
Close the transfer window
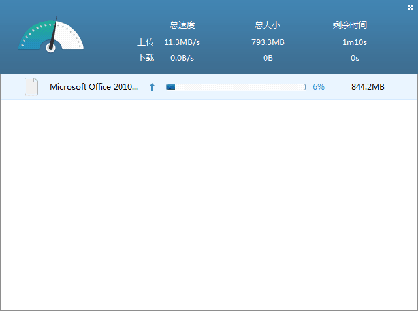(x=409, y=8)
